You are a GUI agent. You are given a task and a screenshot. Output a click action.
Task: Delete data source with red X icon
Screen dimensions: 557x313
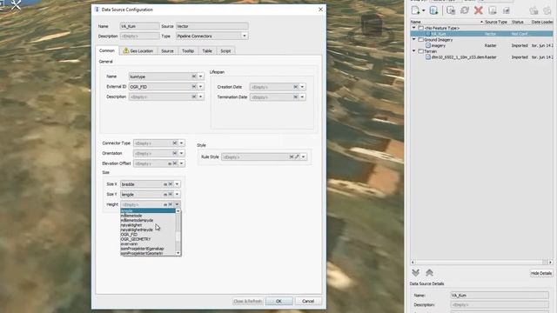click(479, 10)
